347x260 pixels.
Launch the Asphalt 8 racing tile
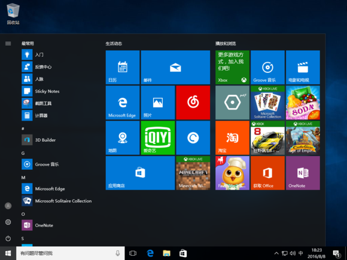pos(267,137)
